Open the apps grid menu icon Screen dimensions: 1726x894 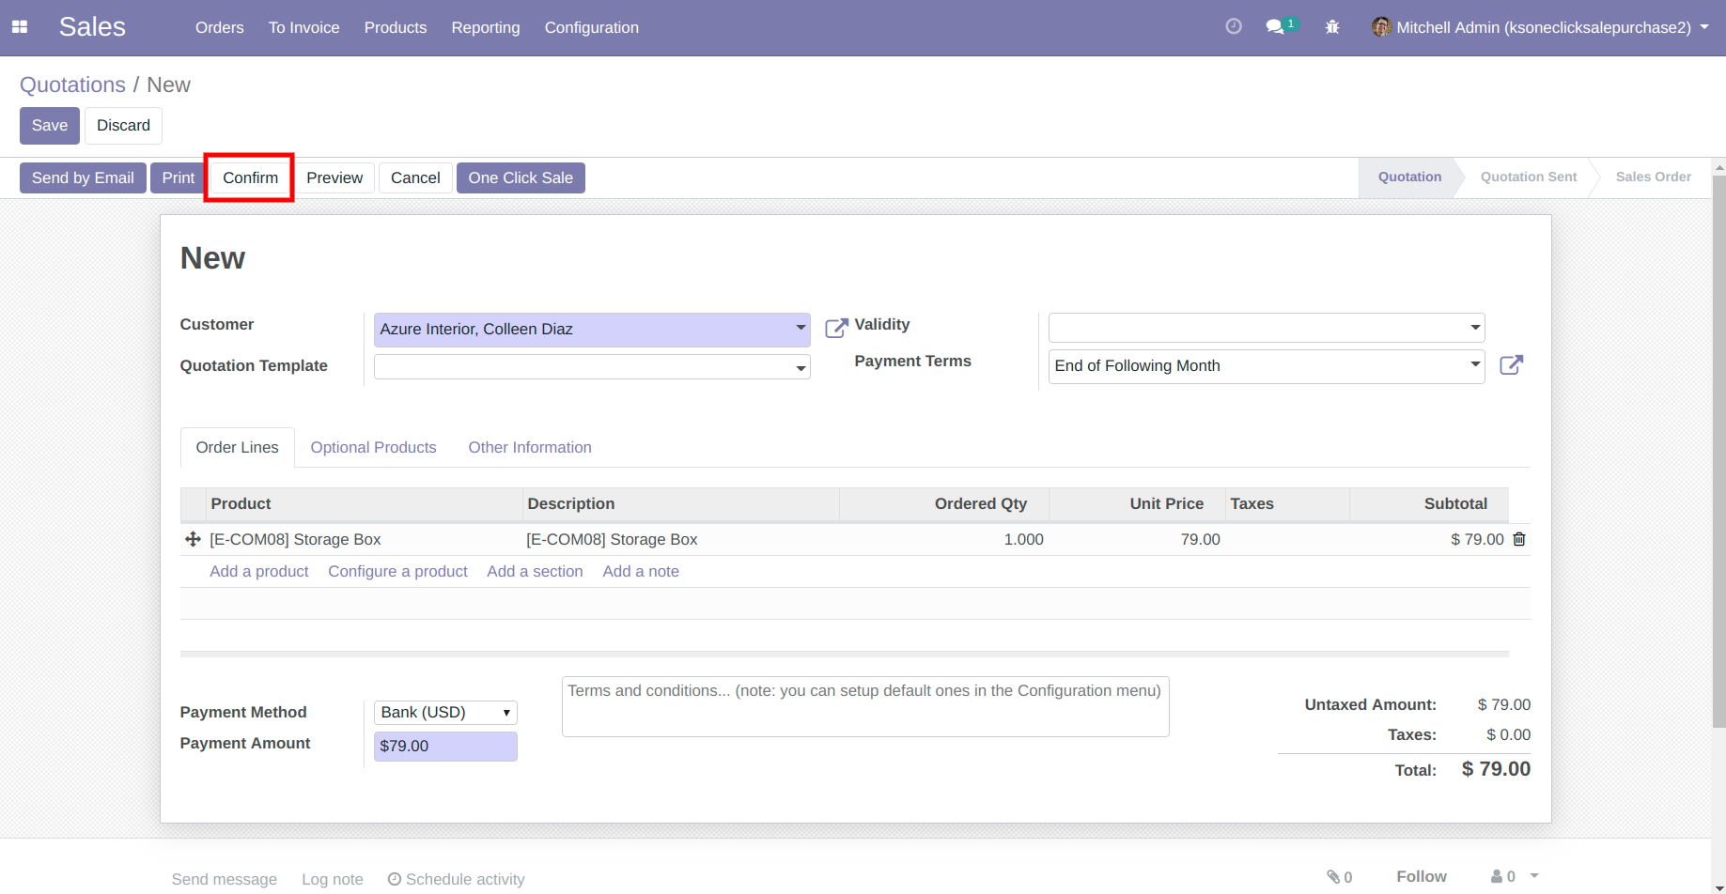[x=20, y=27]
